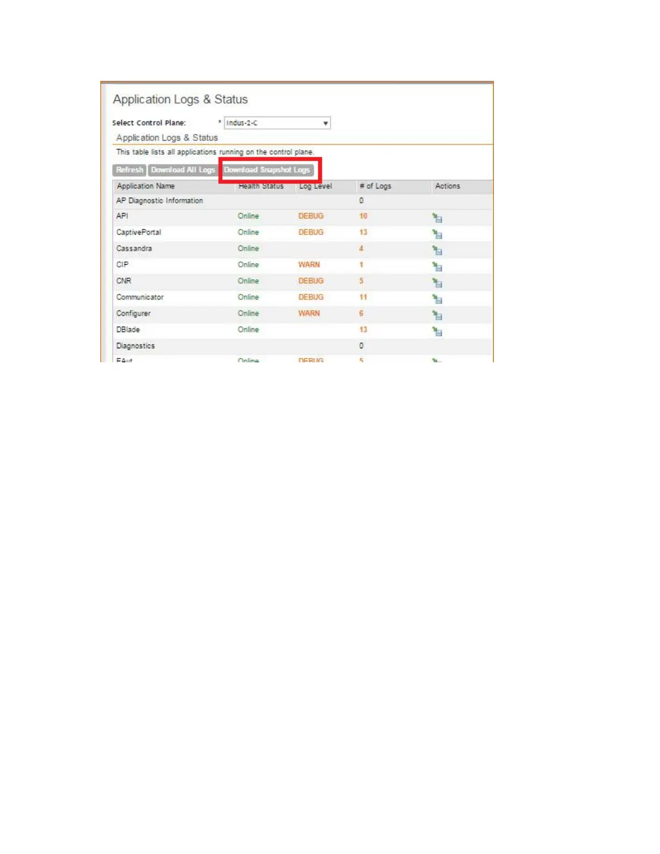Click log count 1 for CIP
The width and height of the screenshot is (660, 854).
[361, 265]
